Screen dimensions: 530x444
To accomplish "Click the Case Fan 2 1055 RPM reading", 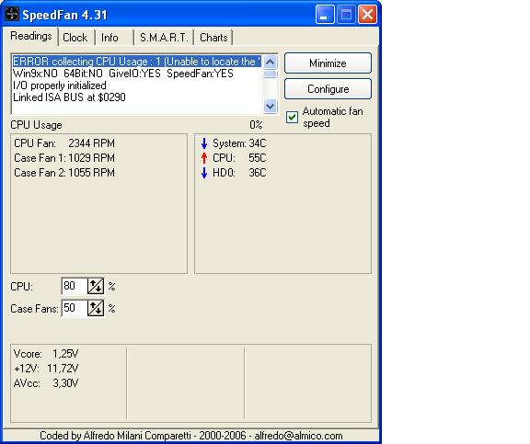I will click(x=64, y=173).
